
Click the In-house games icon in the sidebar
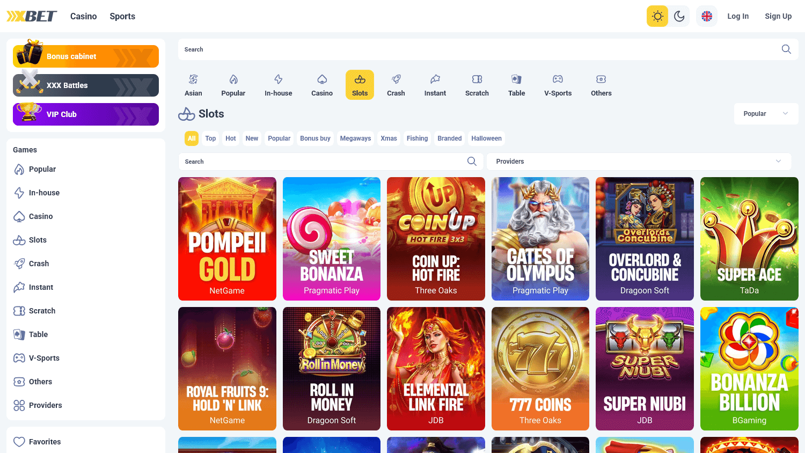click(x=18, y=193)
